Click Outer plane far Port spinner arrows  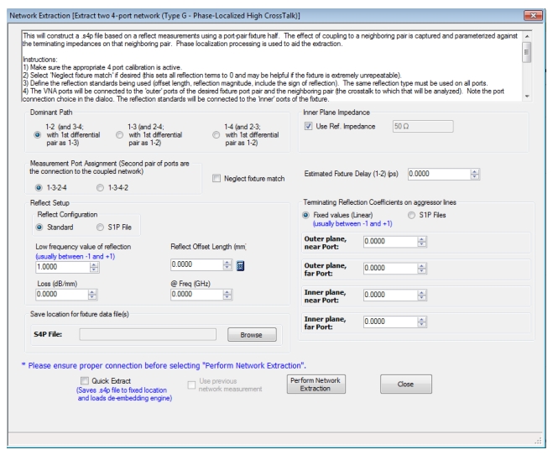pyautogui.click(x=422, y=268)
